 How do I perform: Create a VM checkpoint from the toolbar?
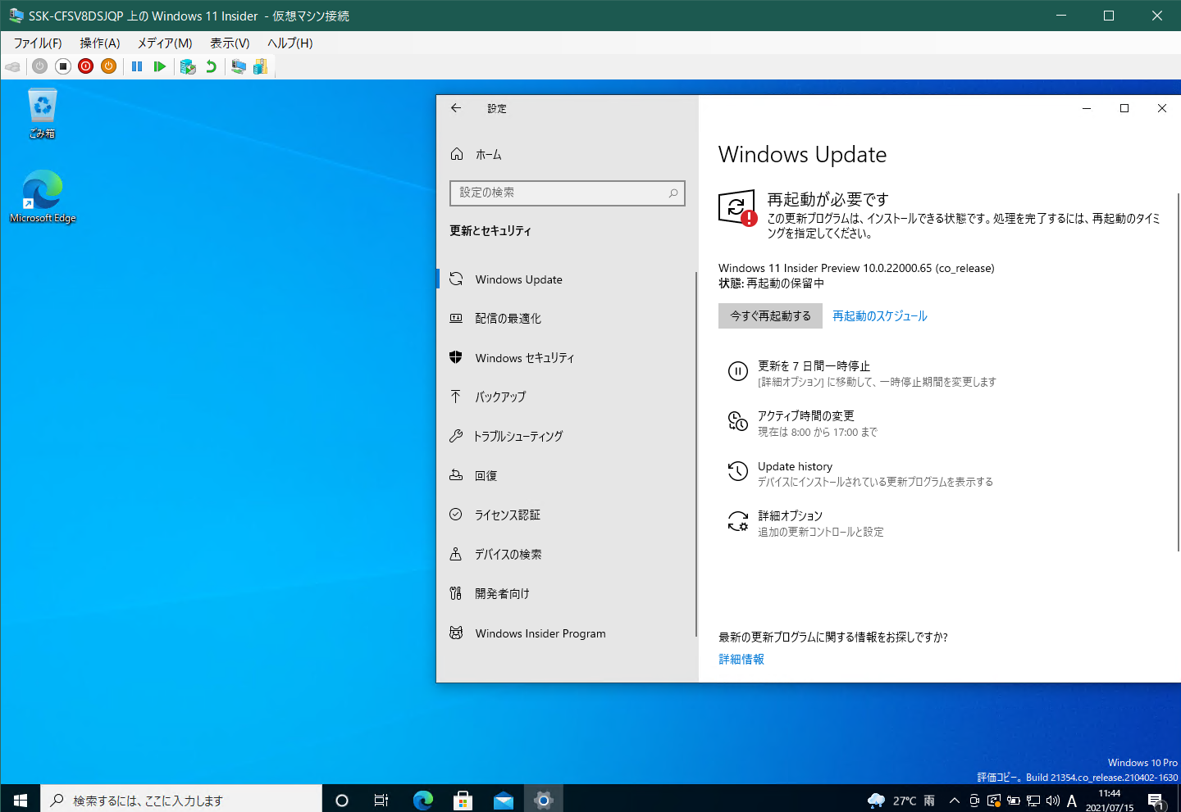(x=188, y=66)
